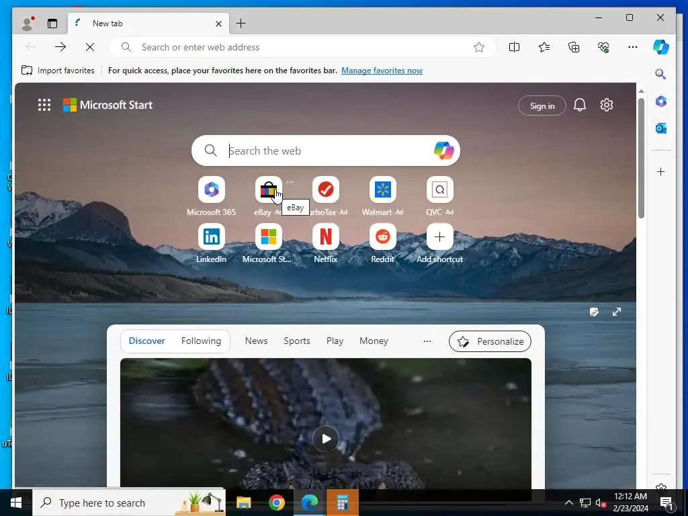Screen dimensions: 688x516
Task: Open the Collections icon
Action: (574, 47)
